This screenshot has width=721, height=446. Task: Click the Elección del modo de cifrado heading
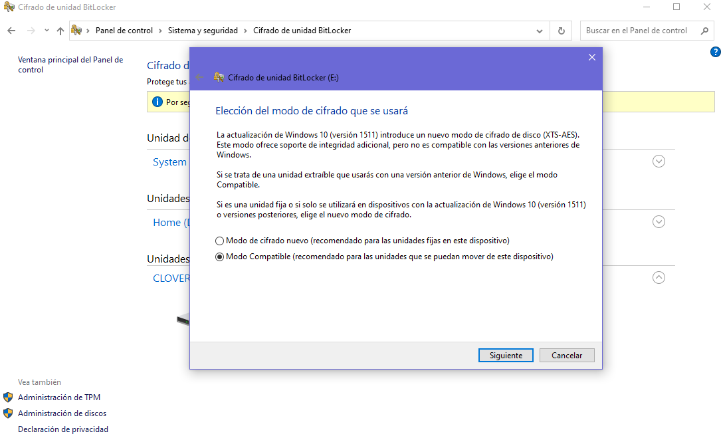click(x=312, y=111)
